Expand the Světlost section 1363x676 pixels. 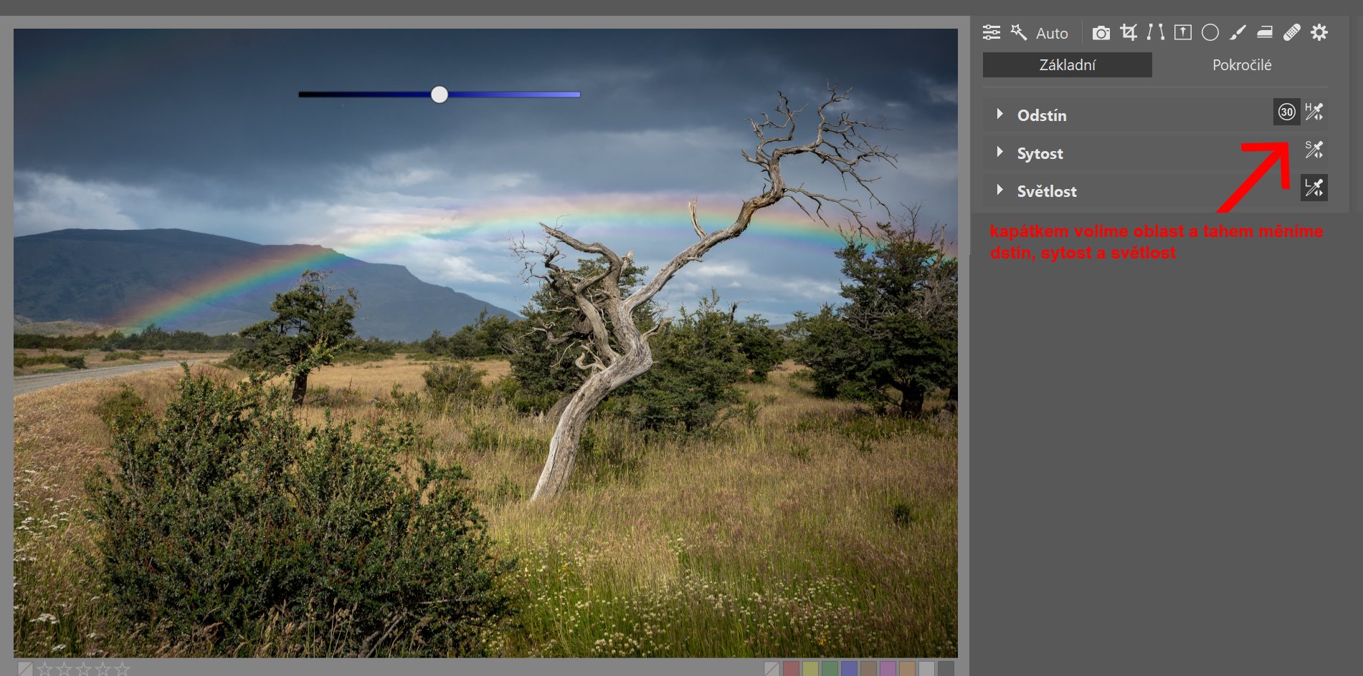999,190
